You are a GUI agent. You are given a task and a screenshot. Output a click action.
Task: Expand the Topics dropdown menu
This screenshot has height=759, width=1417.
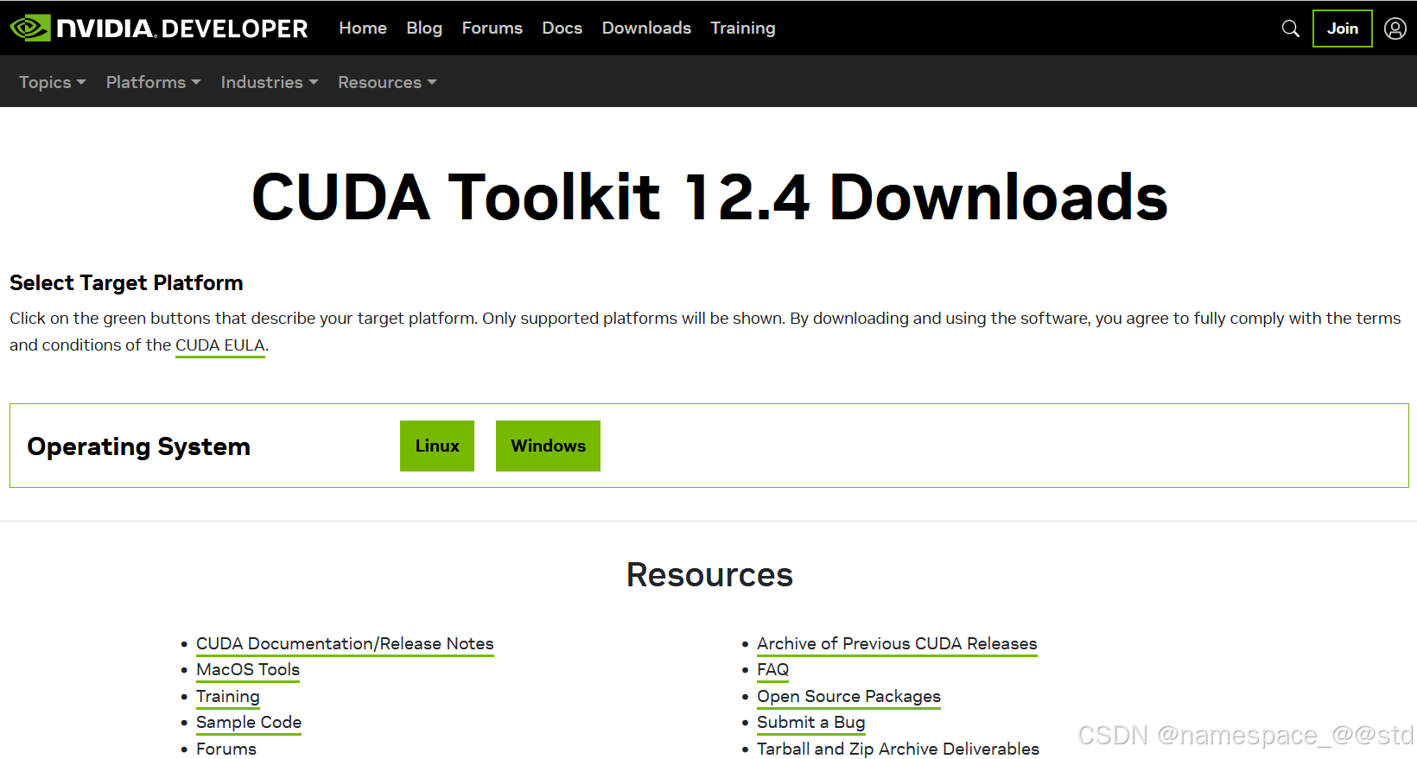coord(53,82)
